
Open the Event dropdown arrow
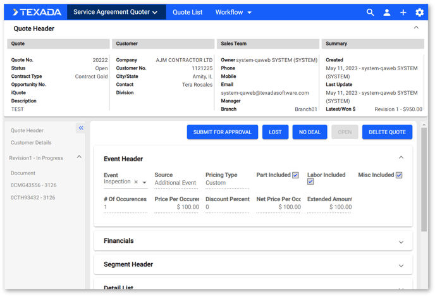pos(144,183)
